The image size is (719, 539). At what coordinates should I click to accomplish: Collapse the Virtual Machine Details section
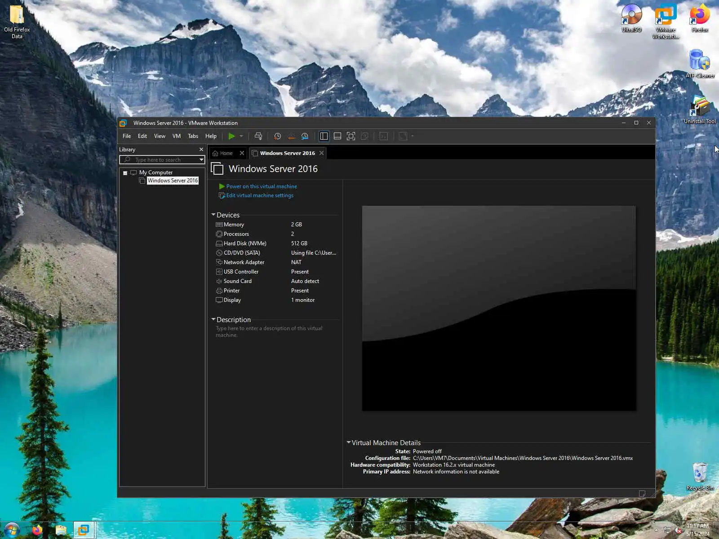pyautogui.click(x=348, y=442)
